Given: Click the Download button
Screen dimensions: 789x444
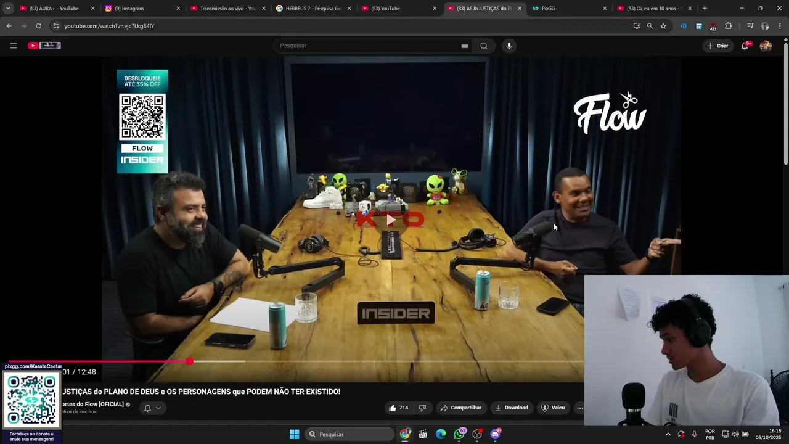Looking at the screenshot, I should coord(512,408).
